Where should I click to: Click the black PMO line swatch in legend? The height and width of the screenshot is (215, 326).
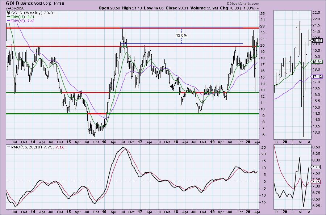coord(9,147)
